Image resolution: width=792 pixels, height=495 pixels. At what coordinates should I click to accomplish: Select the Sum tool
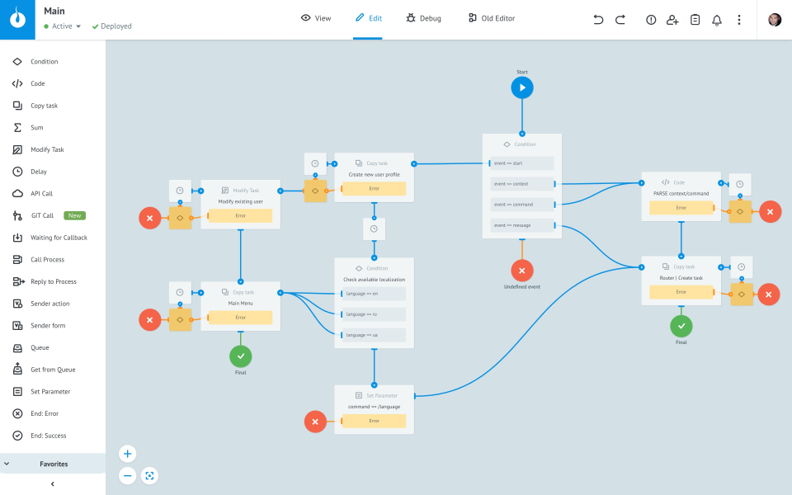click(35, 127)
